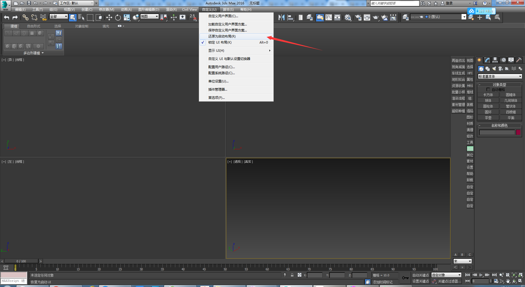
Task: Open the Create panel star tab
Action: point(479,60)
